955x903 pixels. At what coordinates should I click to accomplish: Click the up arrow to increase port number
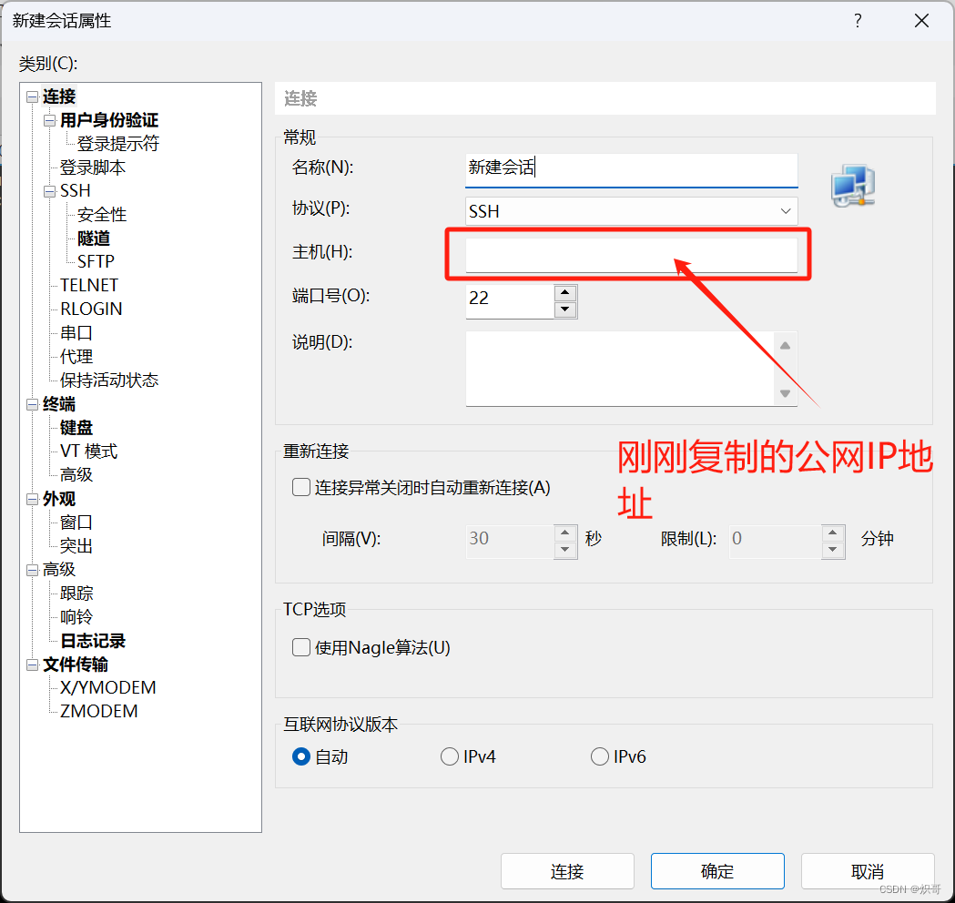[x=564, y=291]
